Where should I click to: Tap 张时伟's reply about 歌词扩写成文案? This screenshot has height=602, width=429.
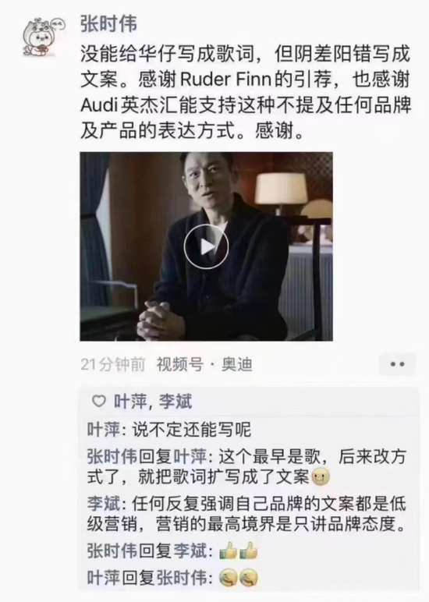click(x=246, y=467)
